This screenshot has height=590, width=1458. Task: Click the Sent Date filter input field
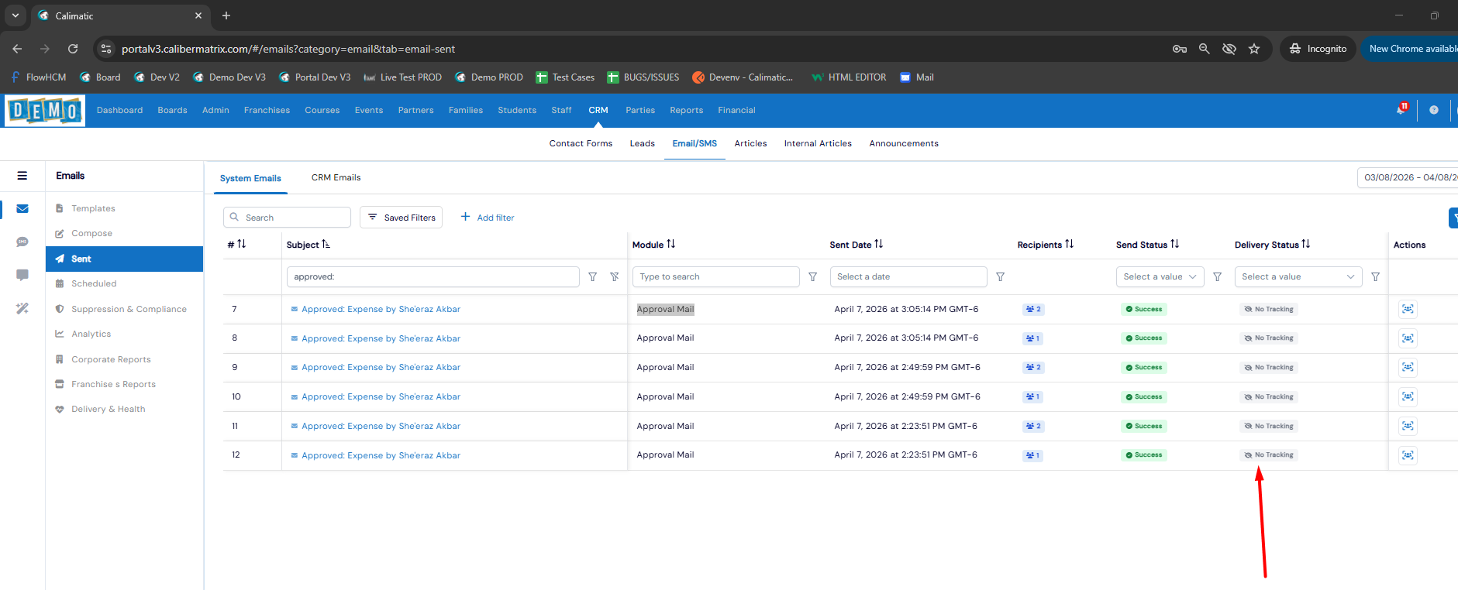tap(908, 277)
